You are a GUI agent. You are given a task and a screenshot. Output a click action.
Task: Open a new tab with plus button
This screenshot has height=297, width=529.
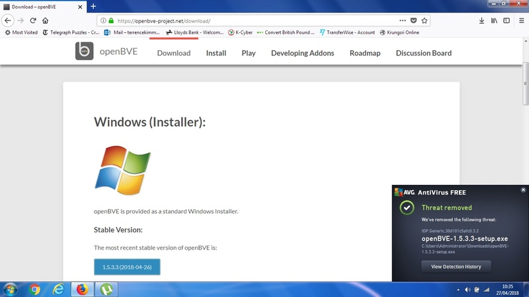[x=93, y=6]
